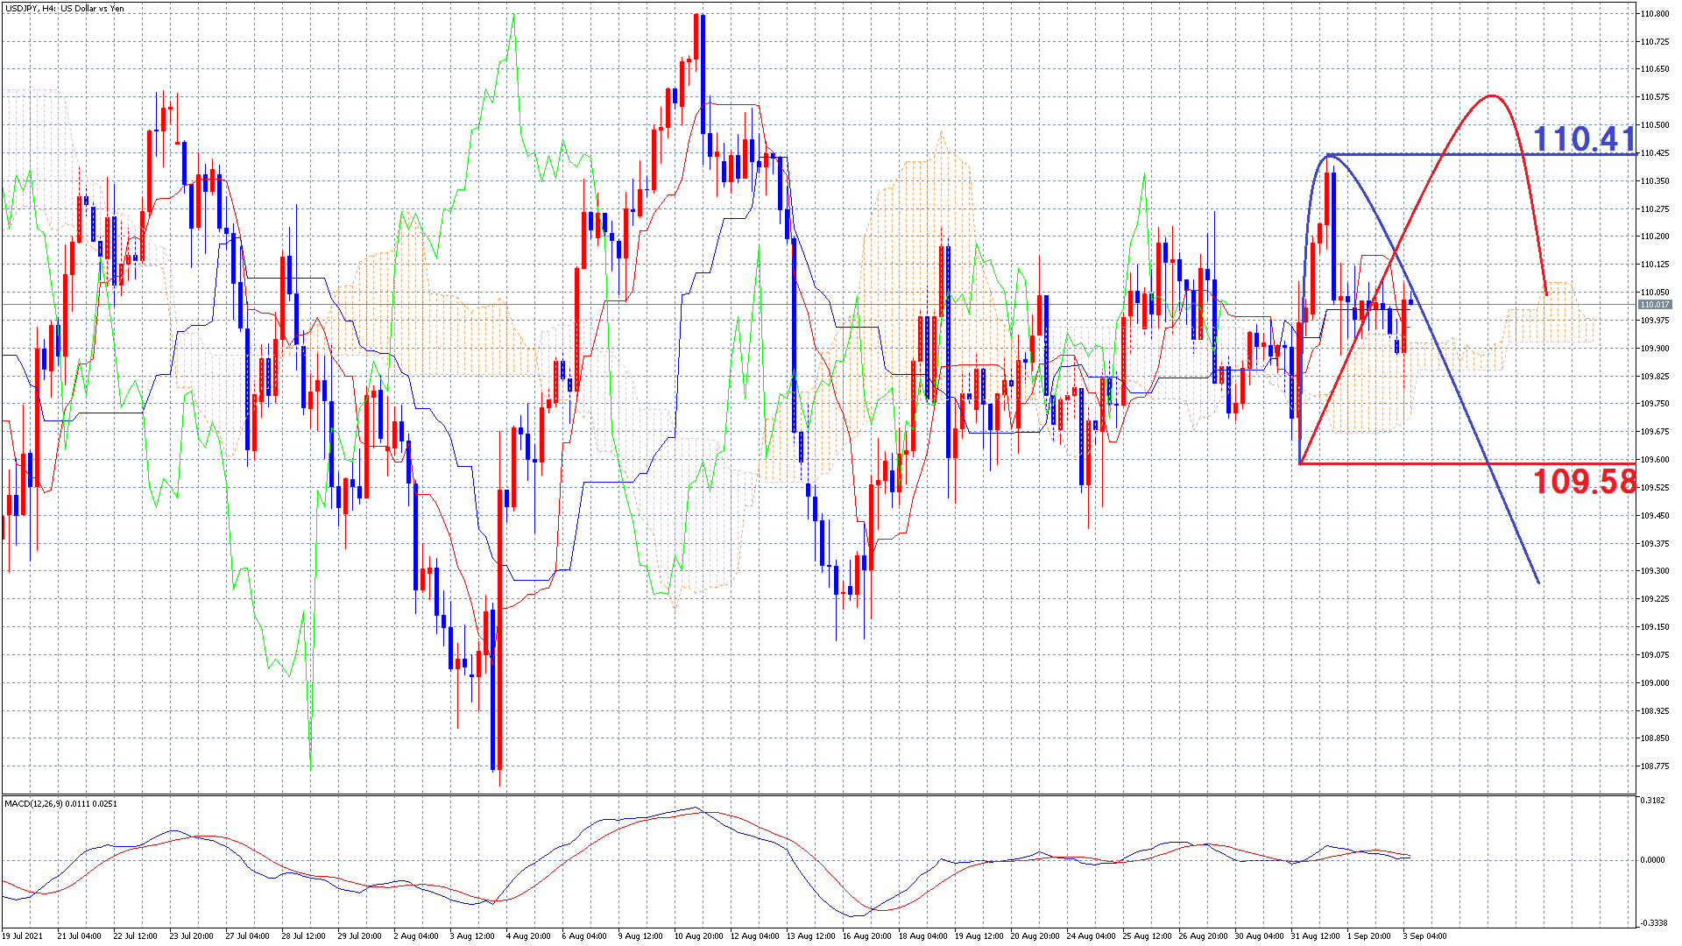
Task: Click the 10 Aug 20:00 time axis label
Action: 698,935
